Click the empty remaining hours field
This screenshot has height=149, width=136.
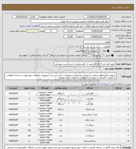coord(32,31)
